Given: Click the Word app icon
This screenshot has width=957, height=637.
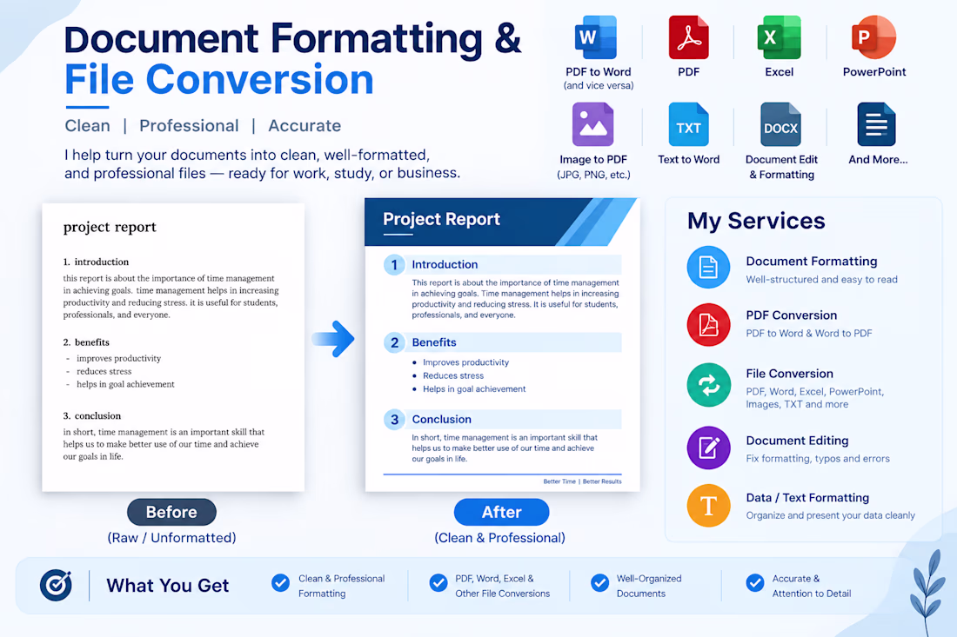Looking at the screenshot, I should point(596,37).
